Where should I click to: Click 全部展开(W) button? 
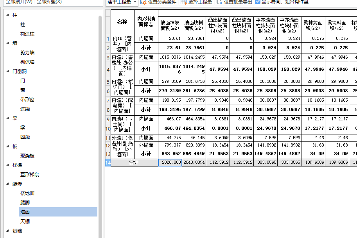pyautogui.click(x=19, y=2)
